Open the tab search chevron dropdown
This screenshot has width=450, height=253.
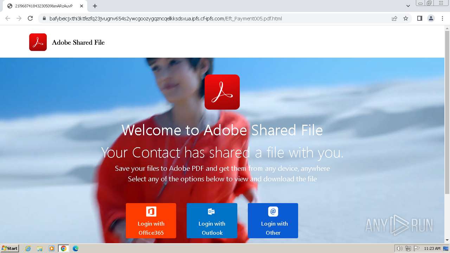[x=408, y=6]
